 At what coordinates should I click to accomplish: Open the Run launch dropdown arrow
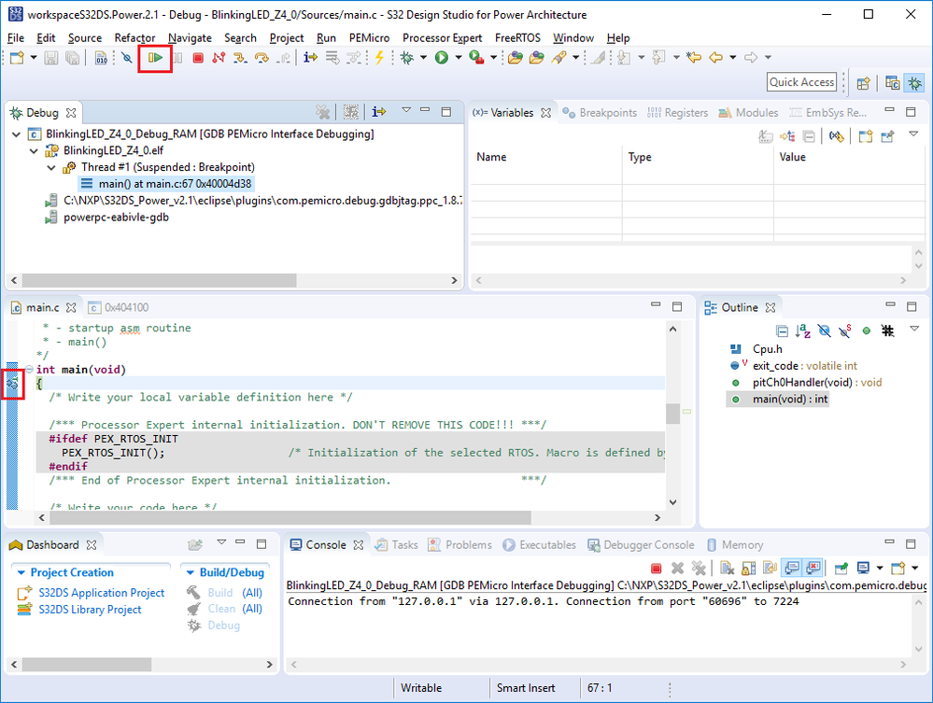(x=459, y=58)
